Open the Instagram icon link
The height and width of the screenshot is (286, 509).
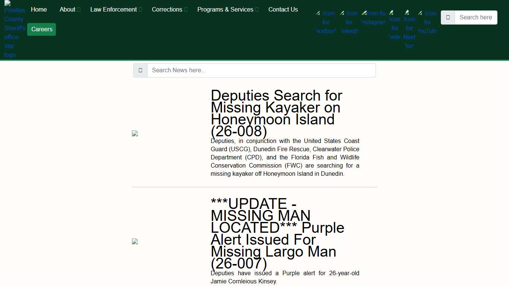click(x=374, y=18)
